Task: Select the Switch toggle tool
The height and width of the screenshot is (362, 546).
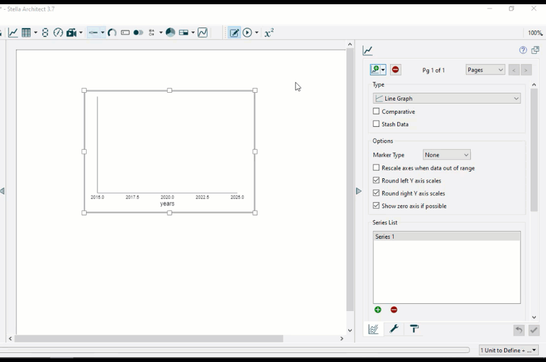Action: [138, 33]
